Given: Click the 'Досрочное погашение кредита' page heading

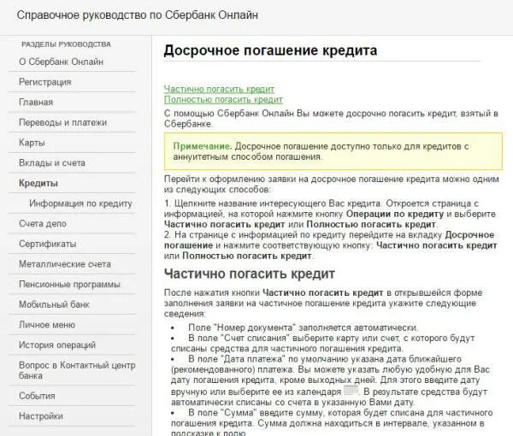Looking at the screenshot, I should [270, 50].
